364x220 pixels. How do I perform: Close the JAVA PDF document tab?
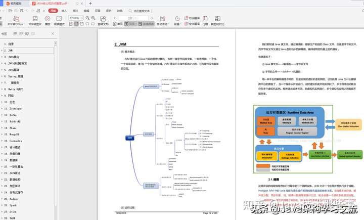tap(82, 4)
